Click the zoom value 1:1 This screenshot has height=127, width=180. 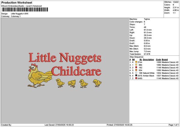pyautogui.click(x=174, y=13)
